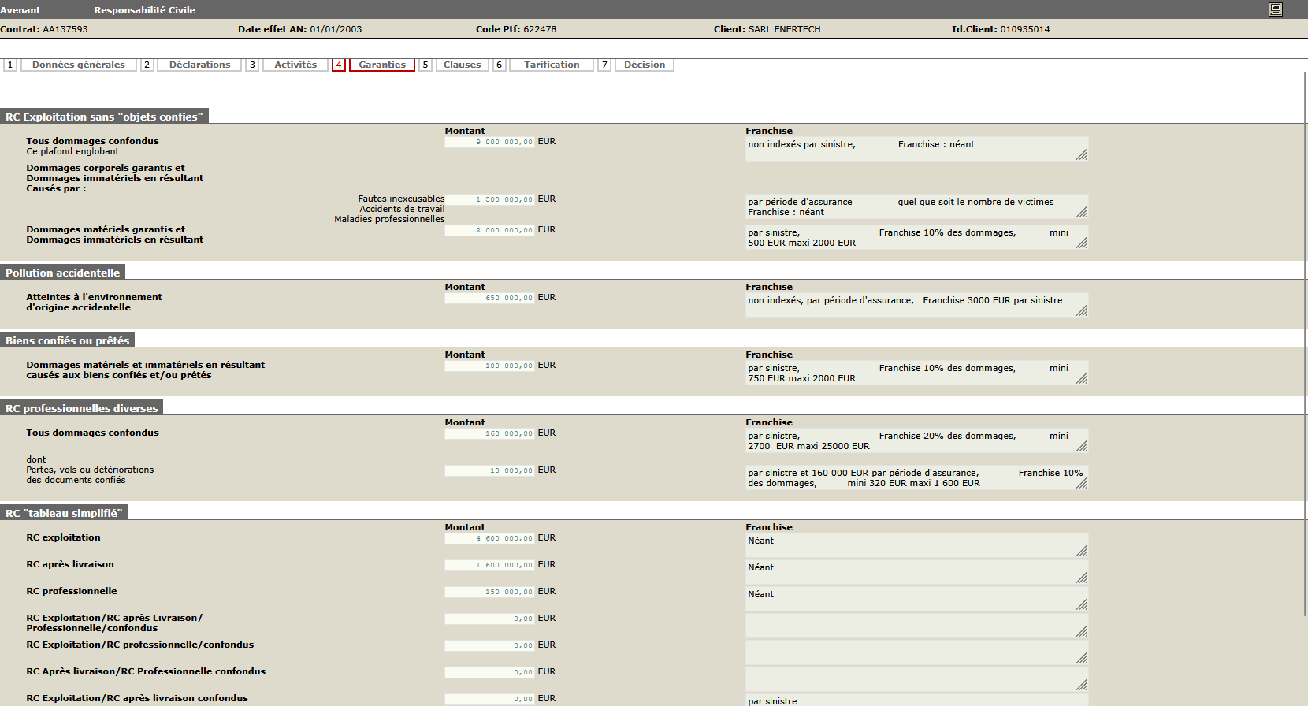Click contract number AA137593
Image resolution: width=1308 pixels, height=706 pixels.
tap(65, 29)
